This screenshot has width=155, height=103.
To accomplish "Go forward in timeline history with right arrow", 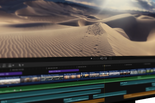I will tap(120, 62).
